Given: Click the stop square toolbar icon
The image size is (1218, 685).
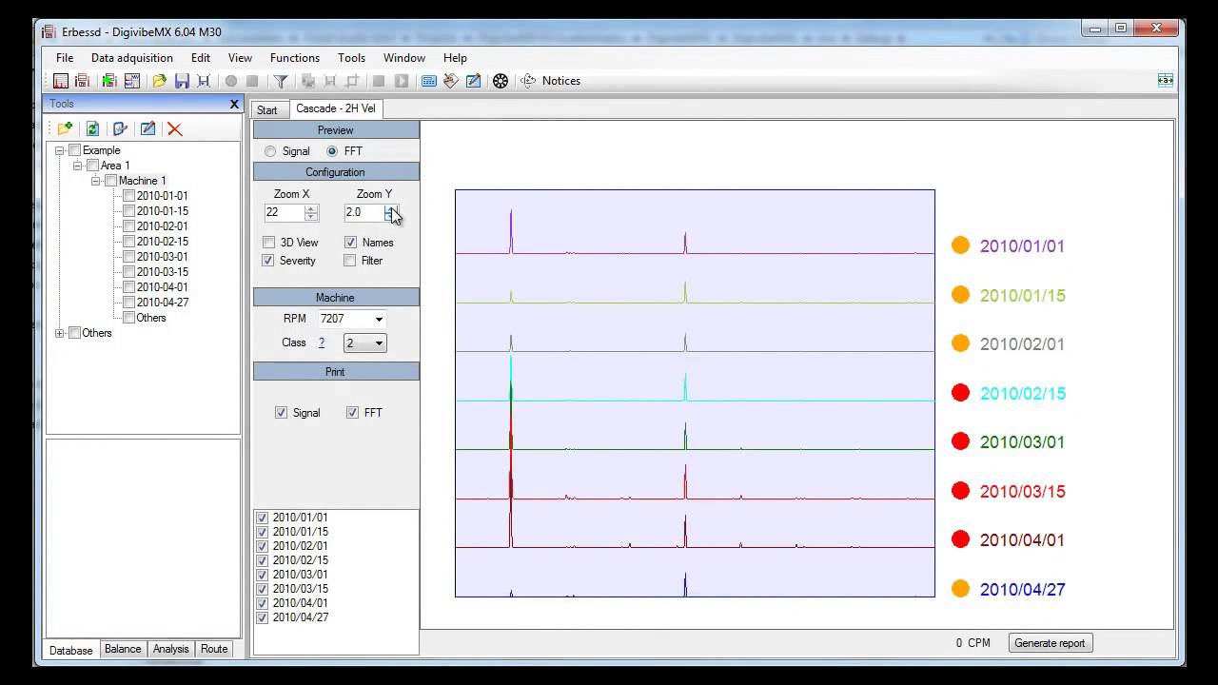Looking at the screenshot, I should (252, 81).
